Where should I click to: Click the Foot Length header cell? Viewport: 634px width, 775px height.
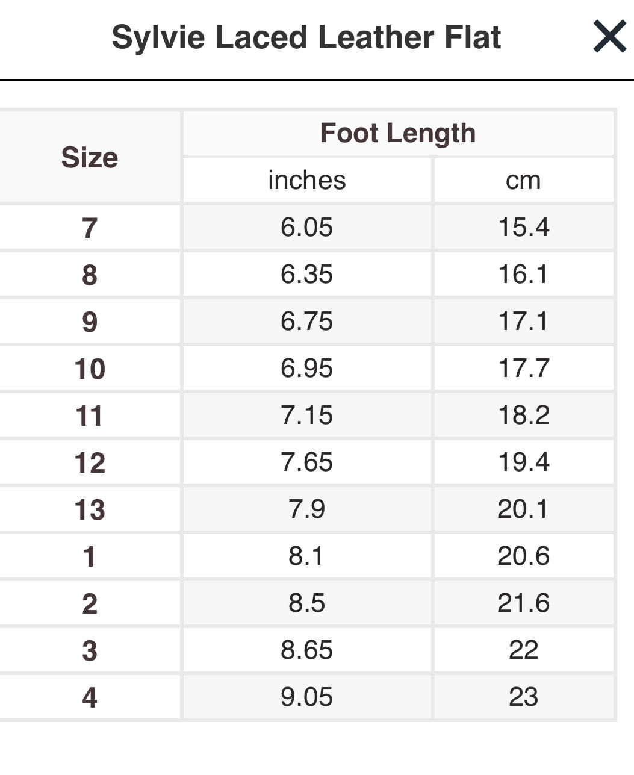pos(398,133)
